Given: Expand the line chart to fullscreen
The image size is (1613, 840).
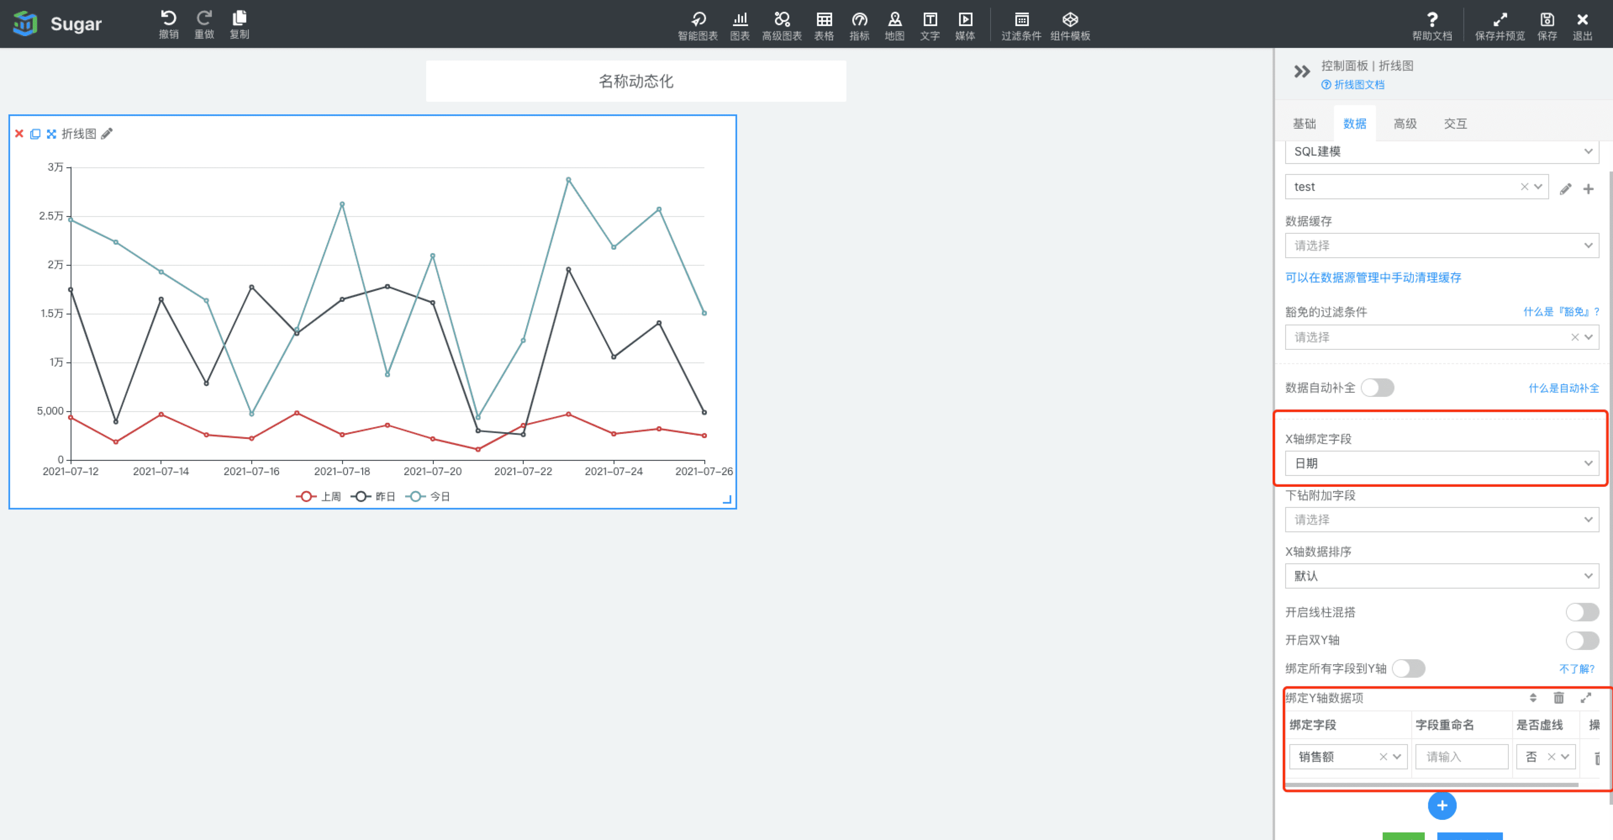Looking at the screenshot, I should pyautogui.click(x=51, y=133).
